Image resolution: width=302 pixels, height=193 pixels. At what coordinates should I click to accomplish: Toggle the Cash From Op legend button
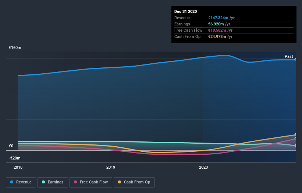point(134,182)
